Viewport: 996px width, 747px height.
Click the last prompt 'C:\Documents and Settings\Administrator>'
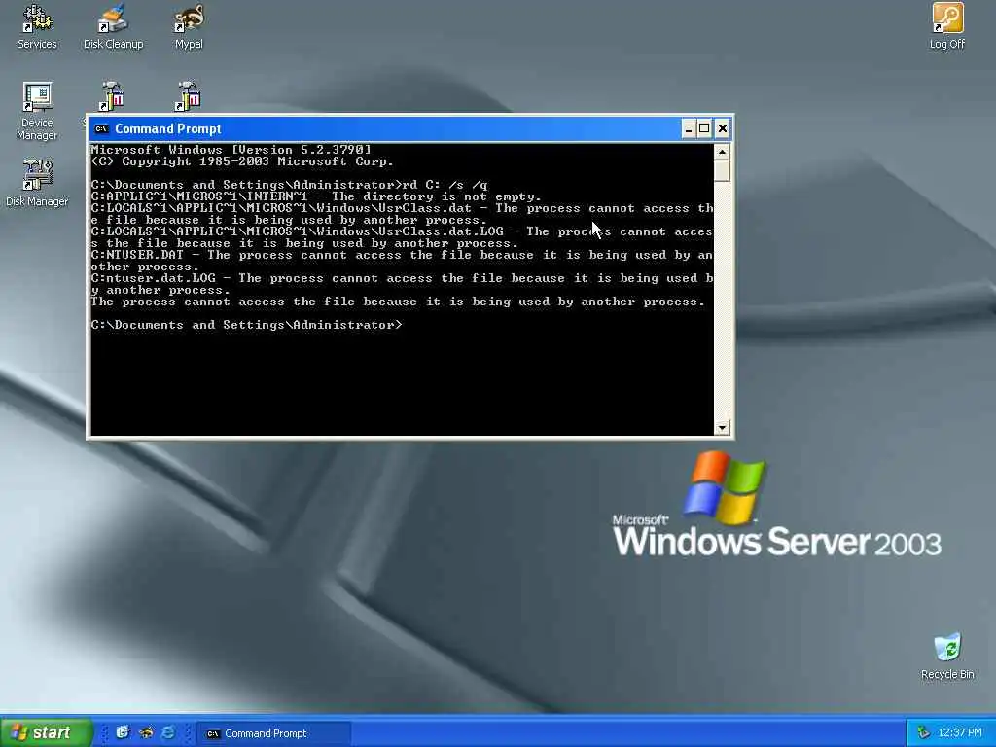[246, 325]
